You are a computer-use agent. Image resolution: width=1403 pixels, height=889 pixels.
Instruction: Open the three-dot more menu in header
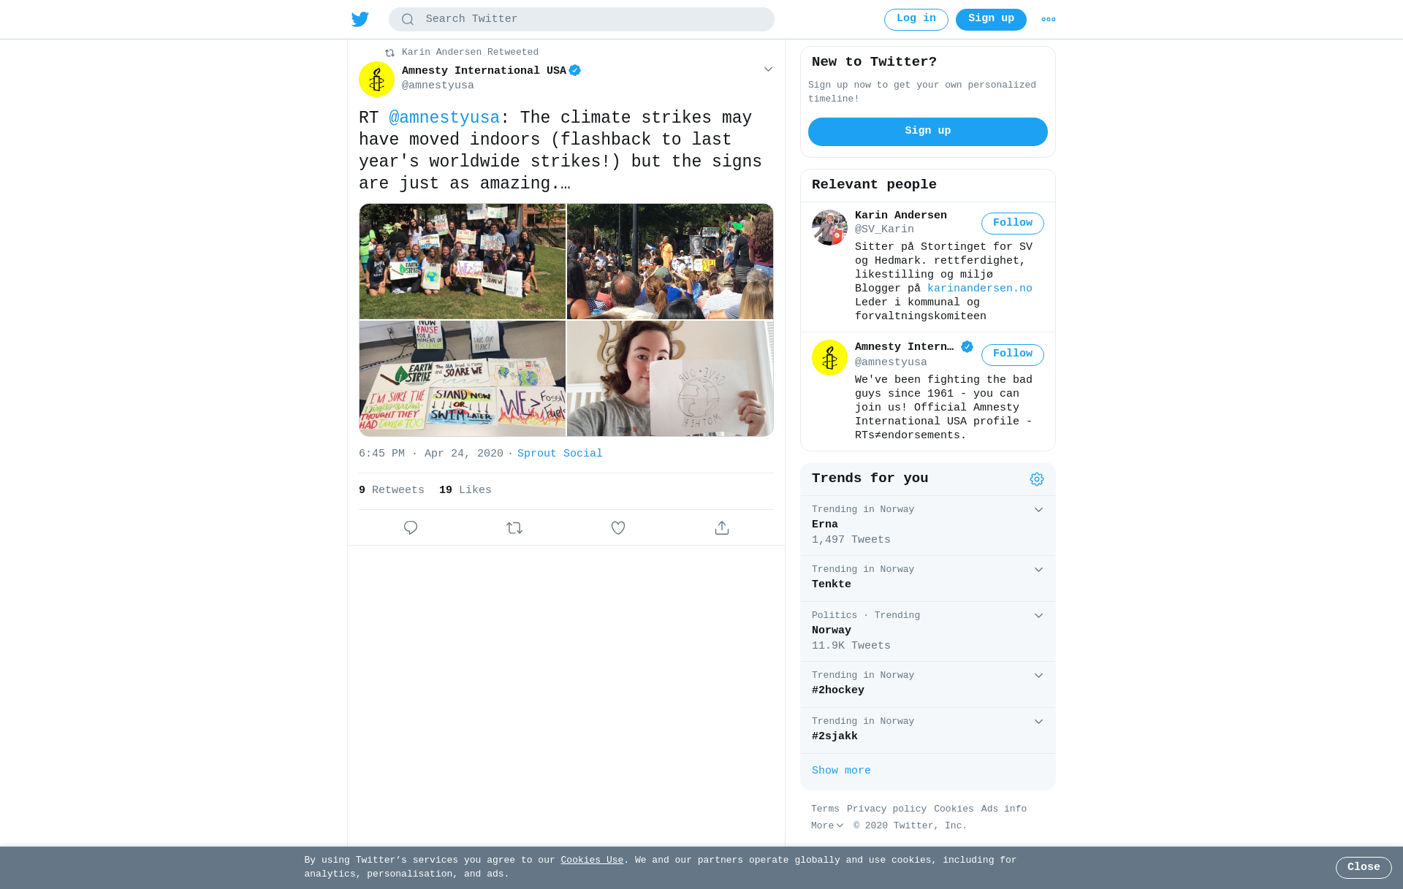[x=1049, y=20]
